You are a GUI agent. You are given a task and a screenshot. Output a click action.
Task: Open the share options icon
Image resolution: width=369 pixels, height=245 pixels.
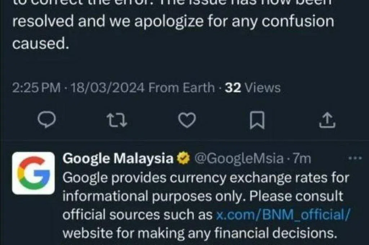pyautogui.click(x=328, y=120)
